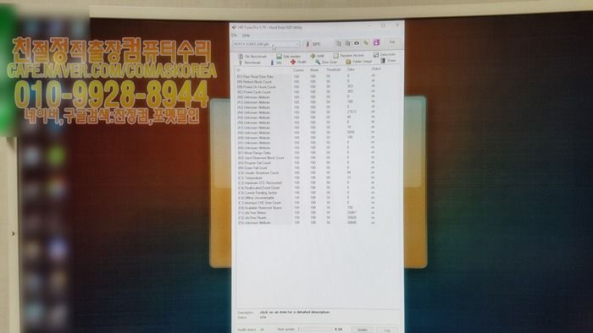Click the copy text to clipboard icon

point(339,43)
